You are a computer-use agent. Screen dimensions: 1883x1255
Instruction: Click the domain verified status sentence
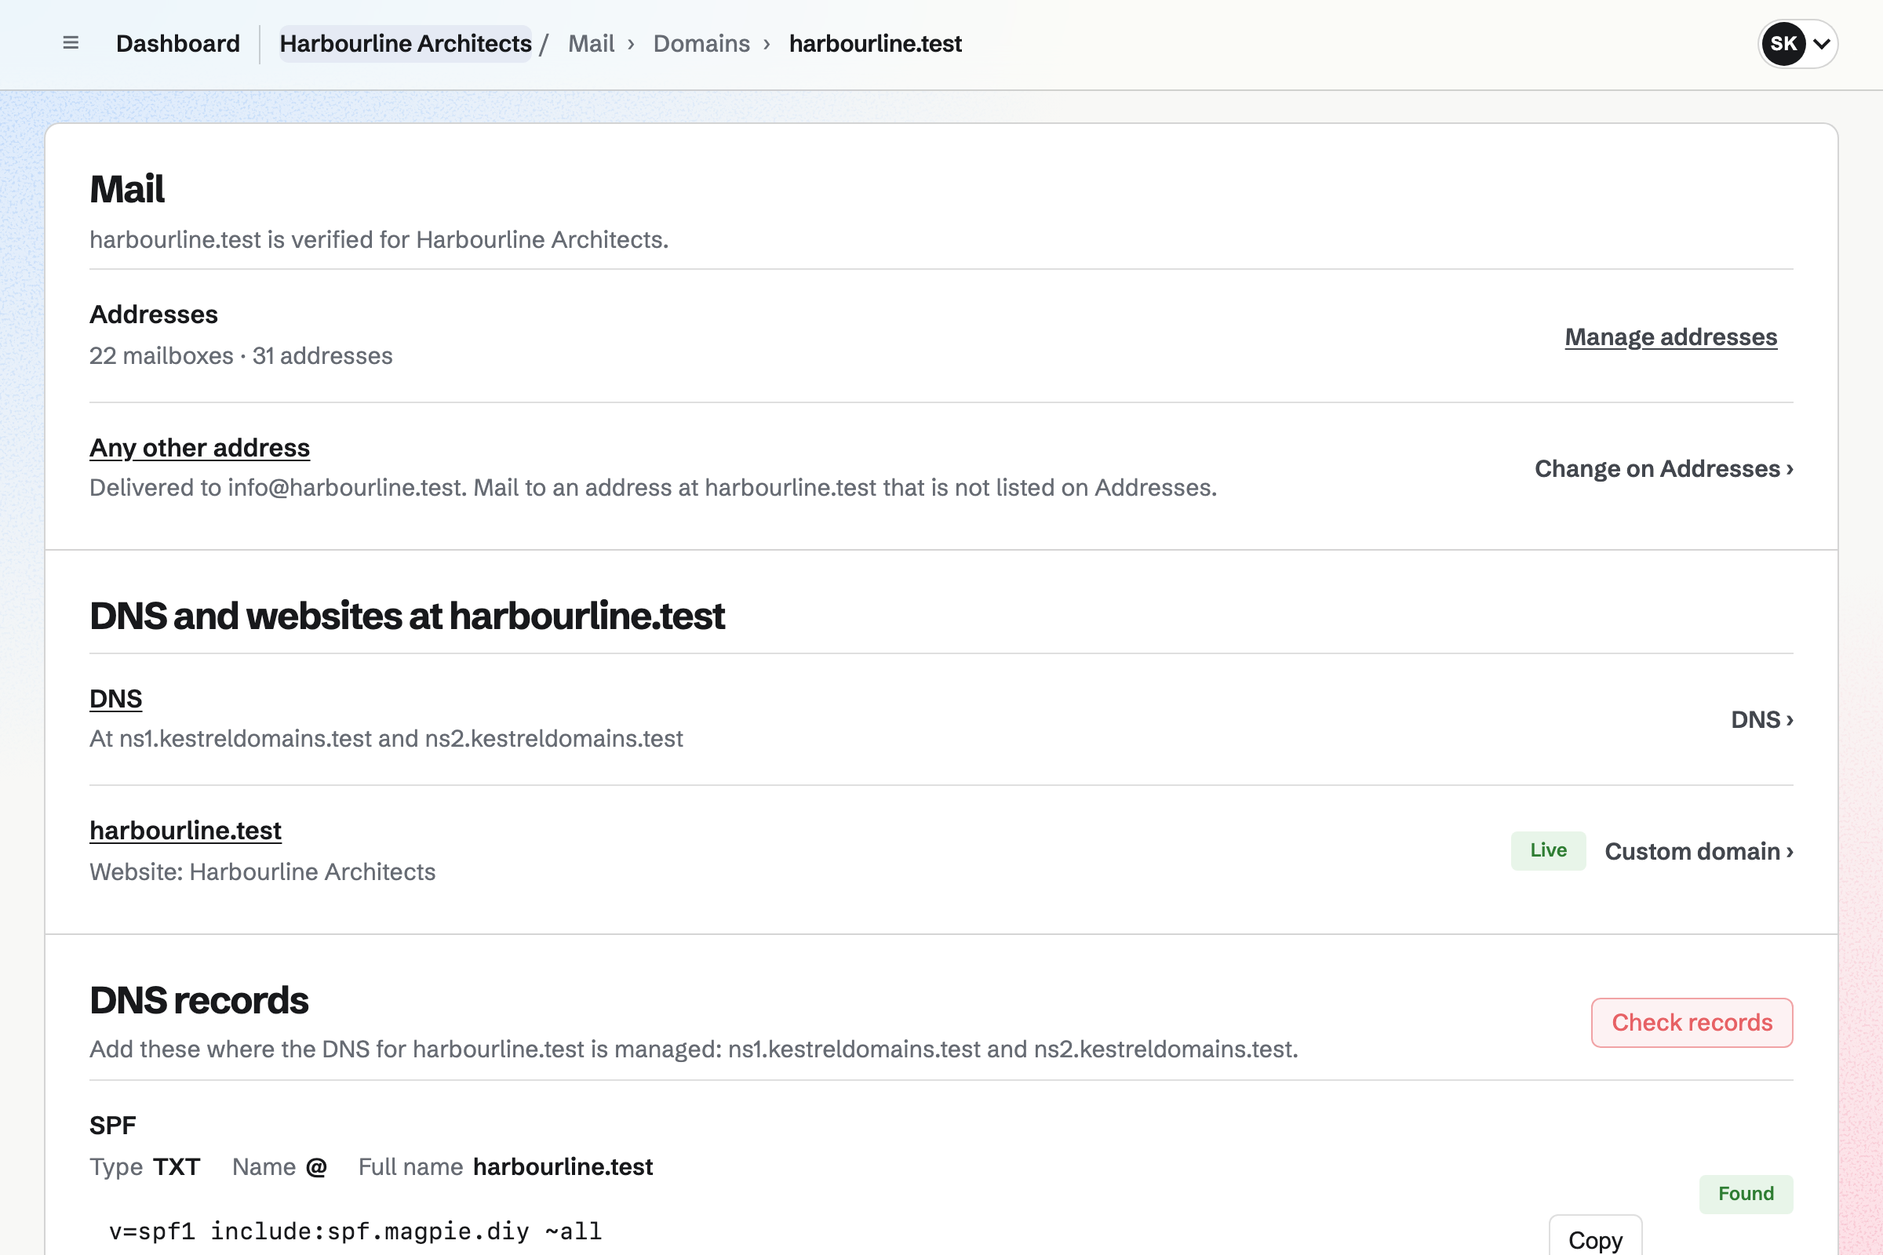pyautogui.click(x=379, y=240)
